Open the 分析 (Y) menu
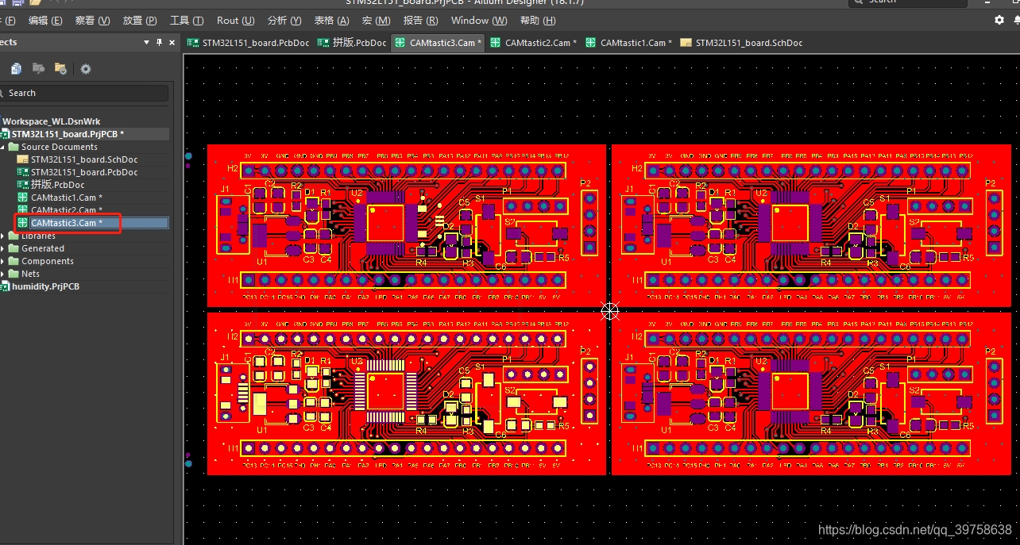Viewport: 1020px width, 545px height. tap(284, 21)
